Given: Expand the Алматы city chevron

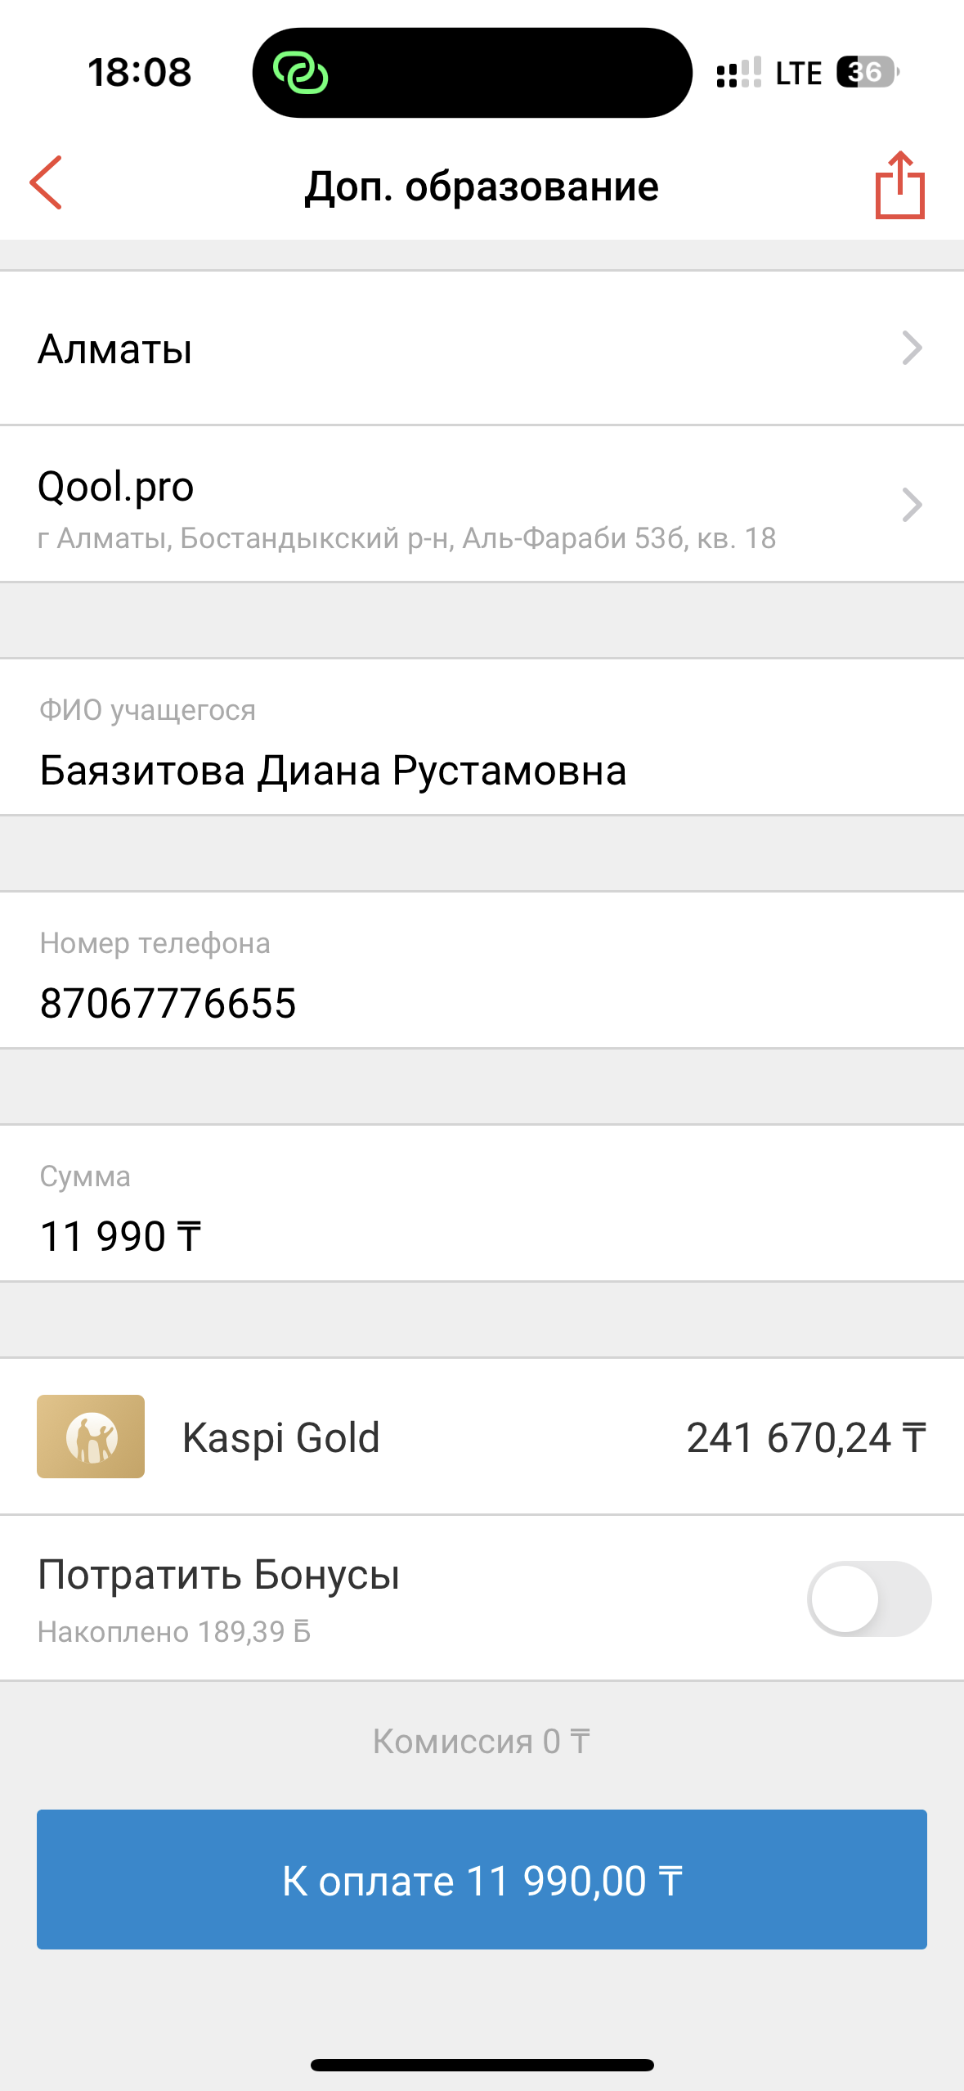Looking at the screenshot, I should 912,348.
